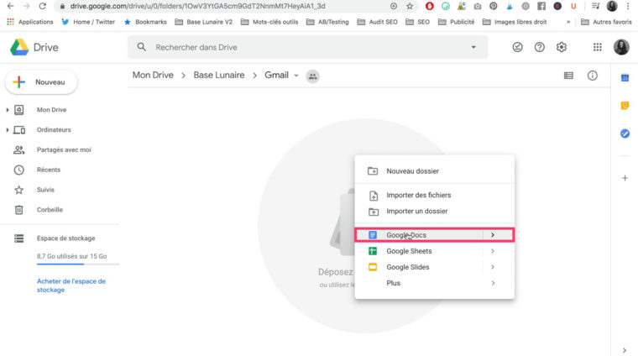Click storage usage progress bar
The width and height of the screenshot is (638, 356).
tap(78, 264)
